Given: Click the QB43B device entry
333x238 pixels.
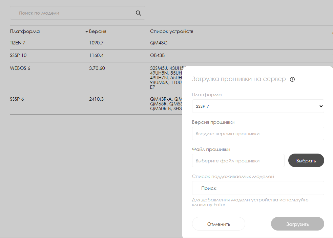Looking at the screenshot, I should pos(157,55).
